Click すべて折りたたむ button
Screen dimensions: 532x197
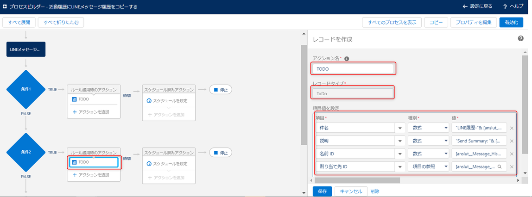(61, 23)
